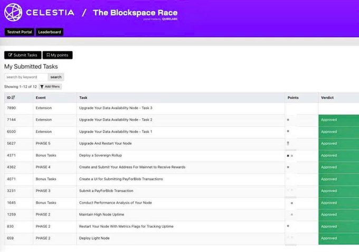The image size is (359, 252).
Task: Select task ID 1645
Action: click(11, 203)
